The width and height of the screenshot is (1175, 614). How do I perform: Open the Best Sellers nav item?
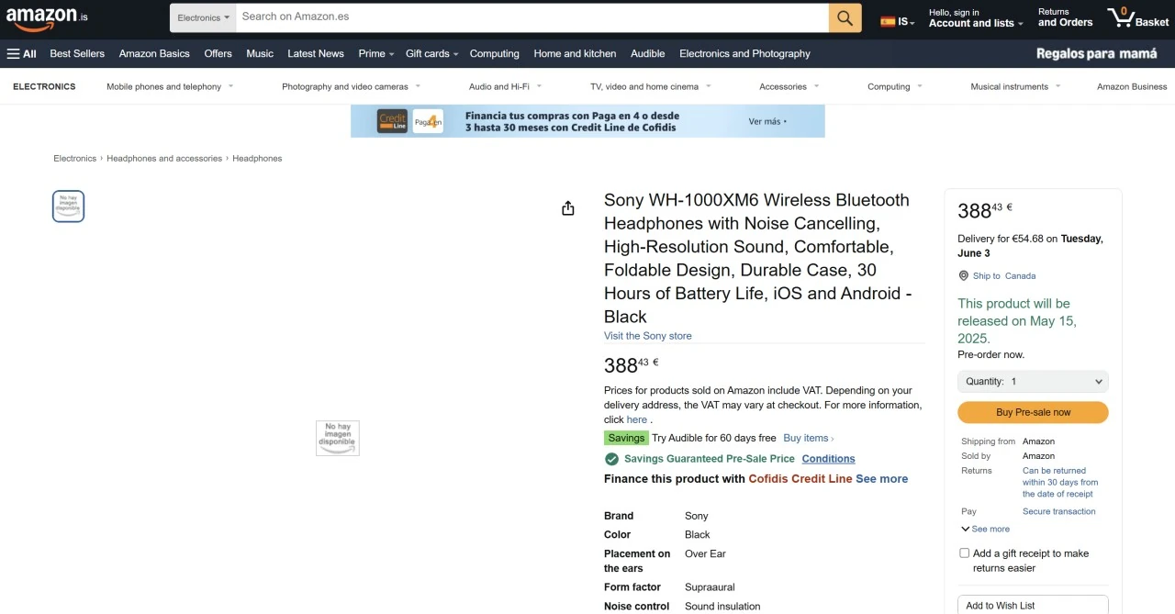coord(77,53)
